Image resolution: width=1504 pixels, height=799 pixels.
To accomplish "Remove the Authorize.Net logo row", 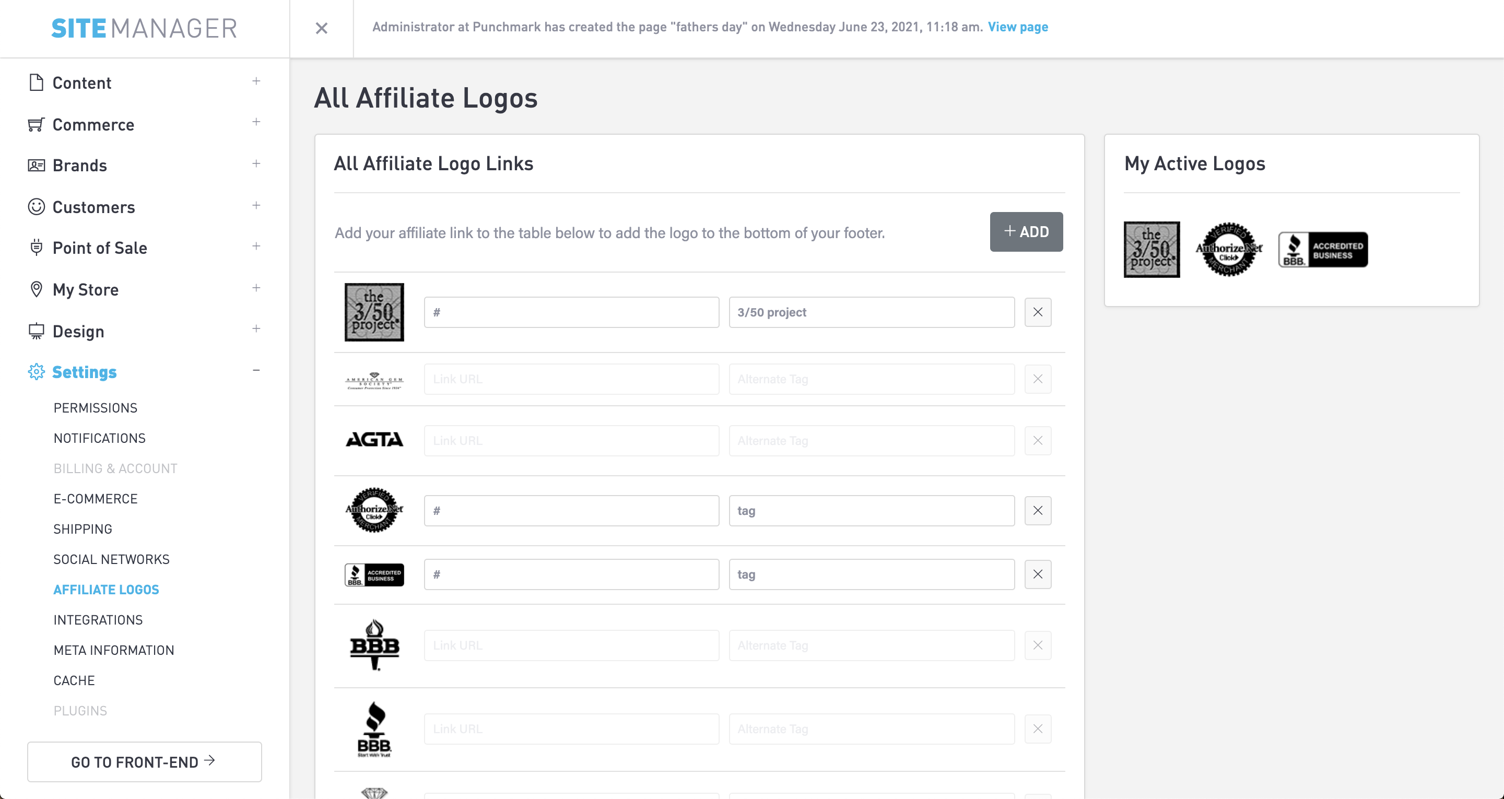I will [1038, 511].
